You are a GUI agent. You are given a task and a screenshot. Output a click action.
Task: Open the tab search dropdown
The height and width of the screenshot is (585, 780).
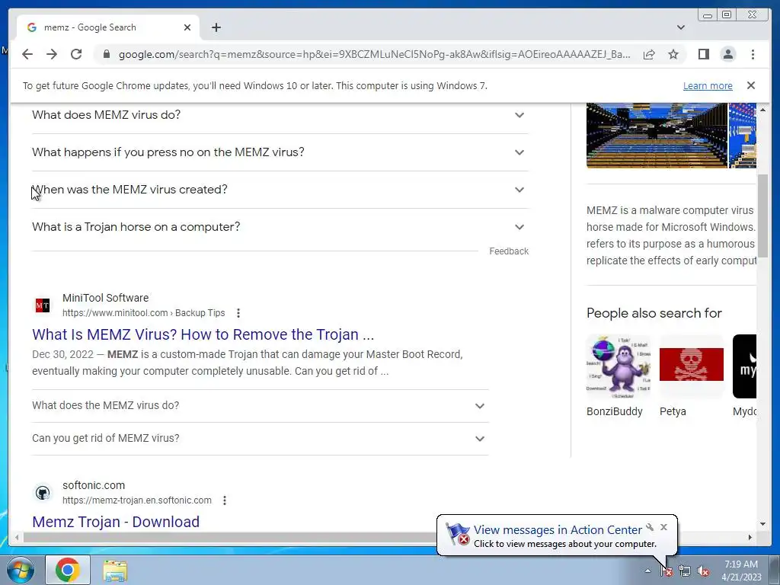click(681, 27)
